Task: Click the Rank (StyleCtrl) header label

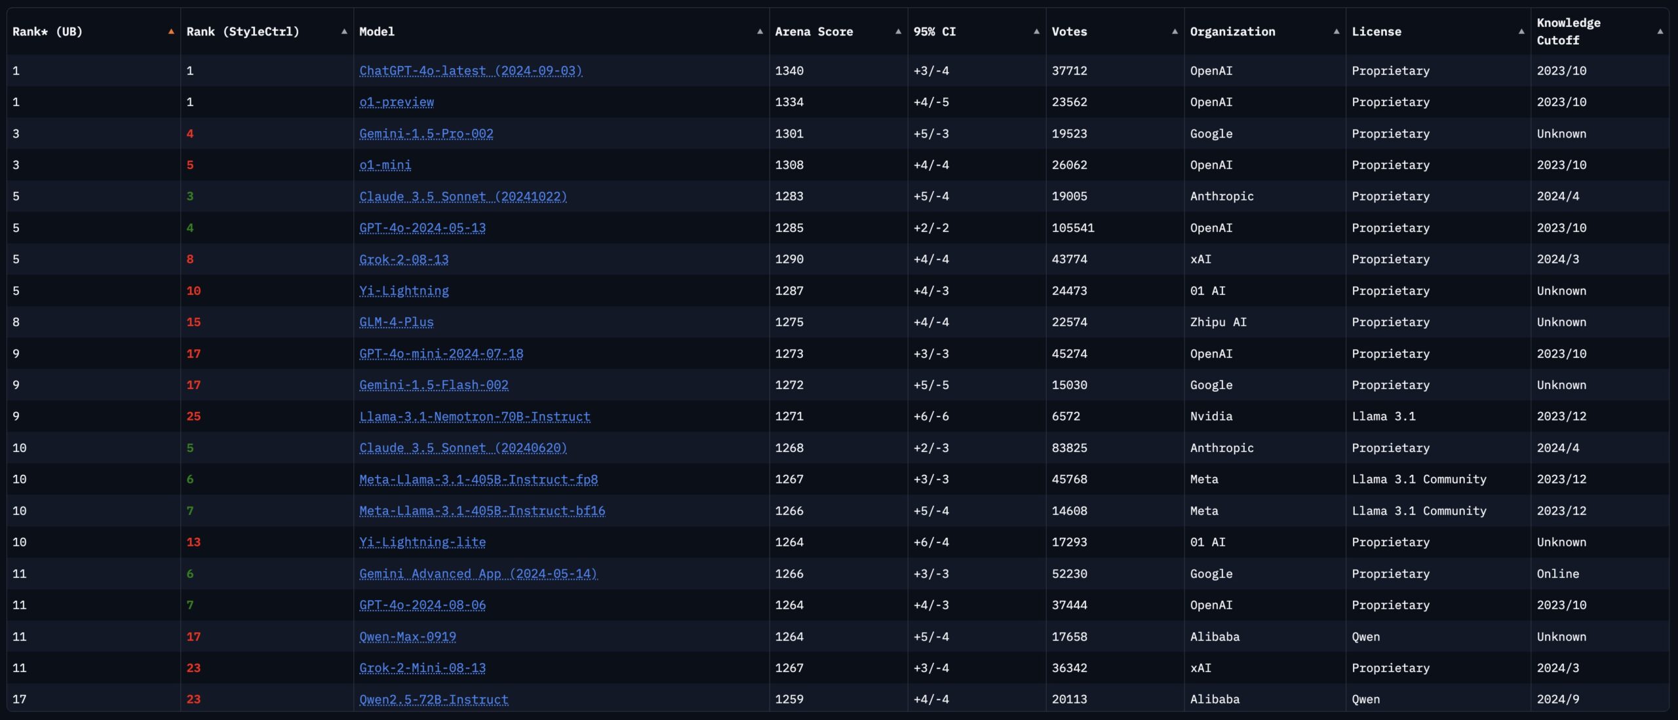Action: click(x=243, y=31)
